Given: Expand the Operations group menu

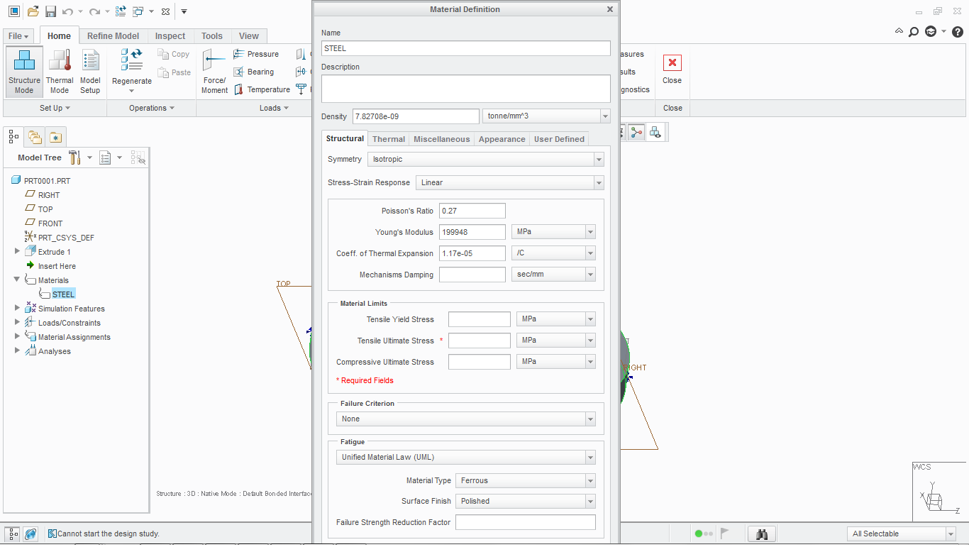Looking at the screenshot, I should (152, 108).
